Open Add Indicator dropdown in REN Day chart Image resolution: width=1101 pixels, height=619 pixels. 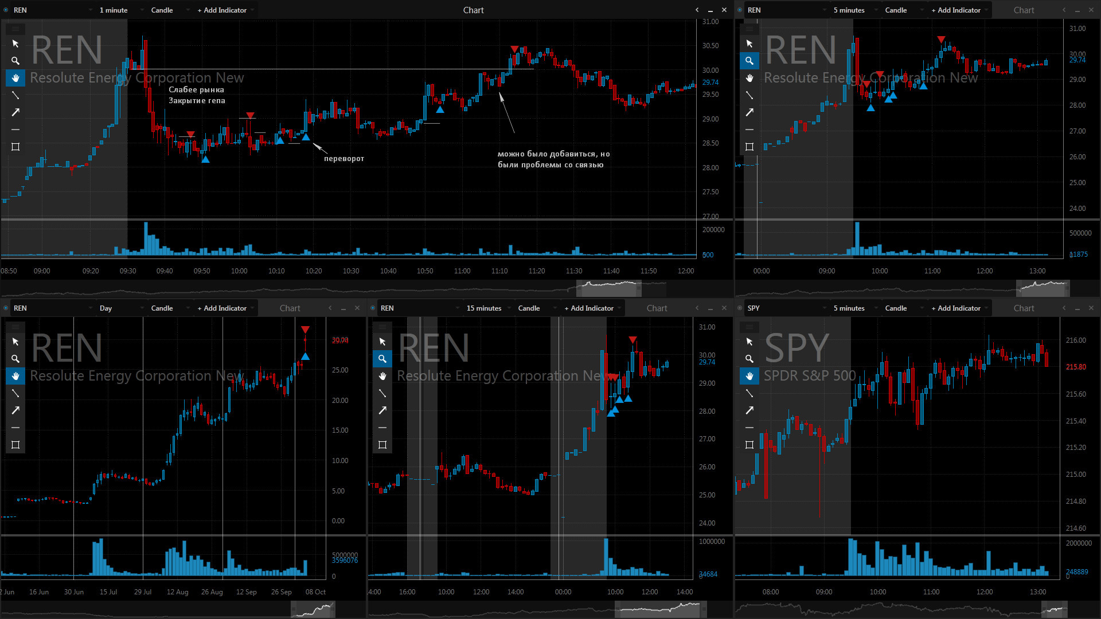click(225, 308)
